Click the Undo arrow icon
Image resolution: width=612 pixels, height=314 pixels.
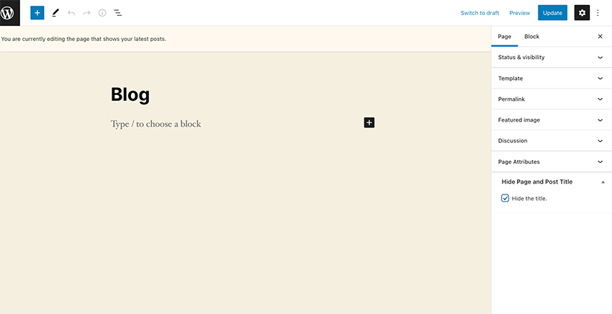coord(71,13)
